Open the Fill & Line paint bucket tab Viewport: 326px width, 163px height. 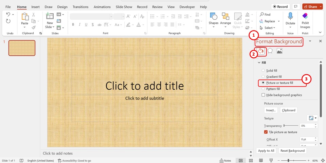(x=261, y=51)
